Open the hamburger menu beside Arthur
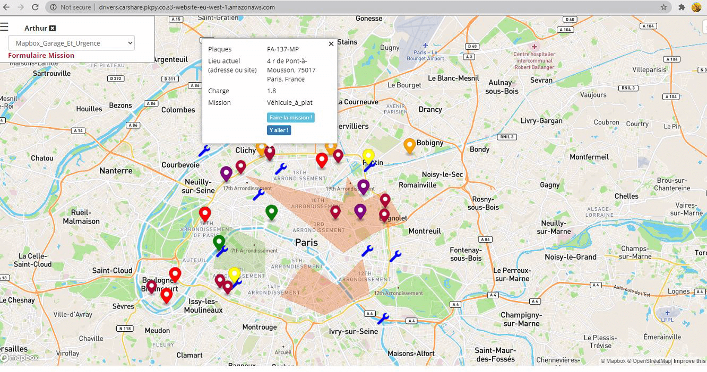The height and width of the screenshot is (372, 707). 4,27
